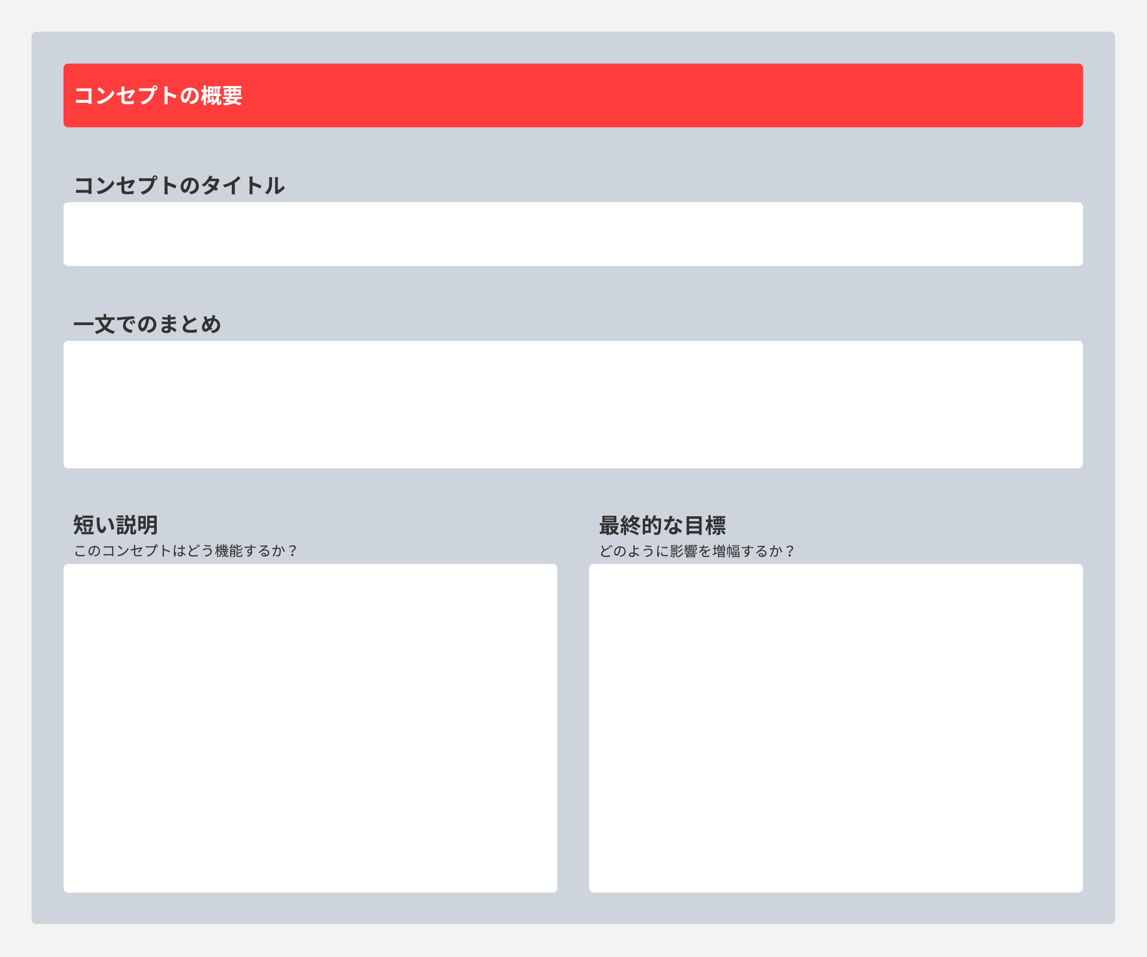Image resolution: width=1147 pixels, height=957 pixels.
Task: Click the 短い説明 heading
Action: (x=116, y=525)
